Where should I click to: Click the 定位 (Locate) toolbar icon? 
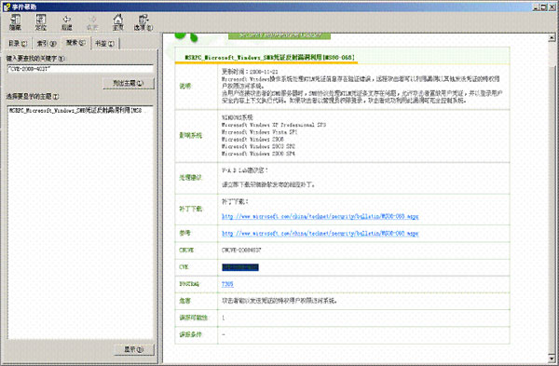41,22
